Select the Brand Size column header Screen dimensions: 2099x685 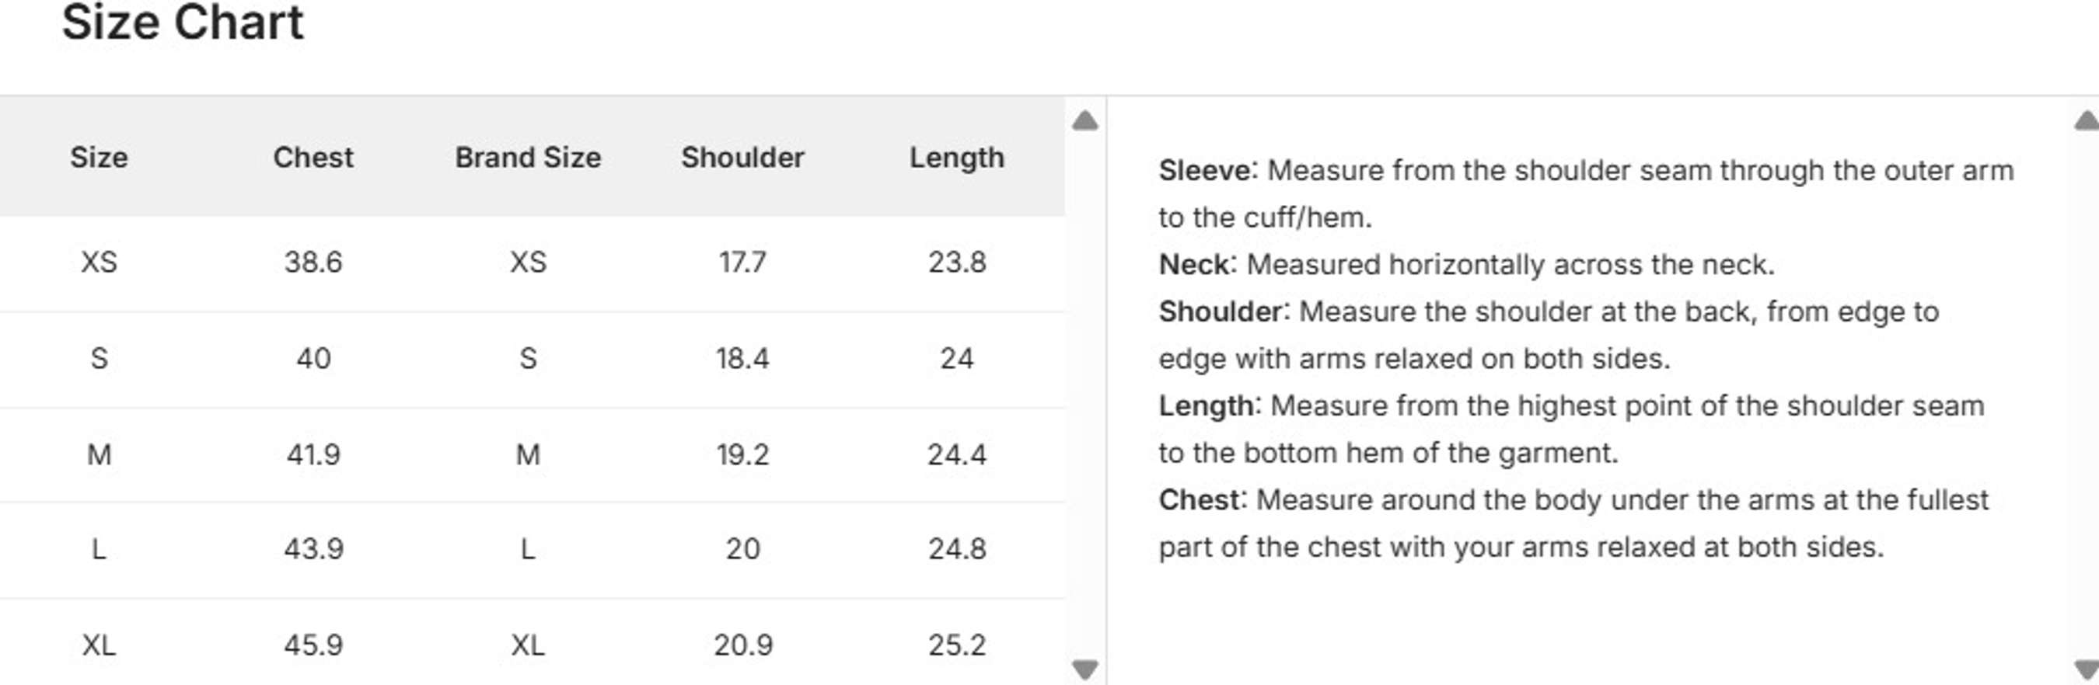[x=528, y=157]
